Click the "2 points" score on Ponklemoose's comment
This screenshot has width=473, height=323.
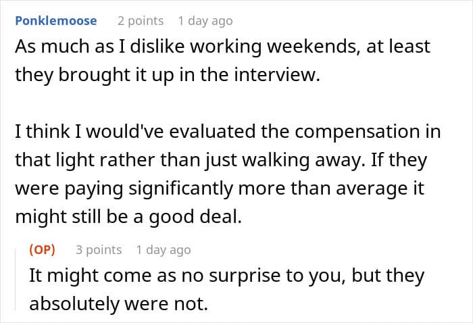[141, 21]
